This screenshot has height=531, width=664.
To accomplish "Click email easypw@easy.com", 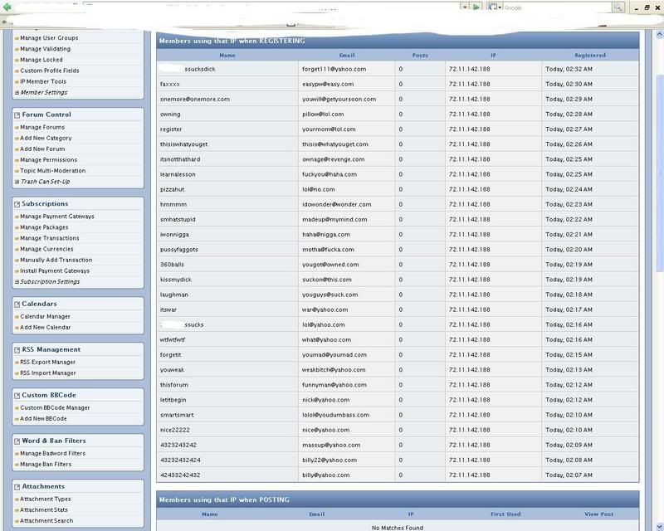I will click(328, 85).
